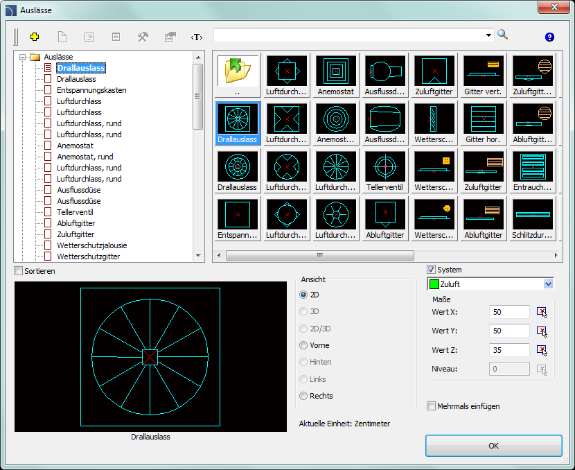The height and width of the screenshot is (470, 575).
Task: Select the Vorne view radio button
Action: (303, 345)
